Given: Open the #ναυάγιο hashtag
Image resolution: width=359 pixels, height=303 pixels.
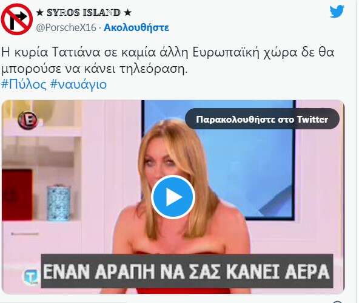Looking at the screenshot, I should tap(79, 84).
